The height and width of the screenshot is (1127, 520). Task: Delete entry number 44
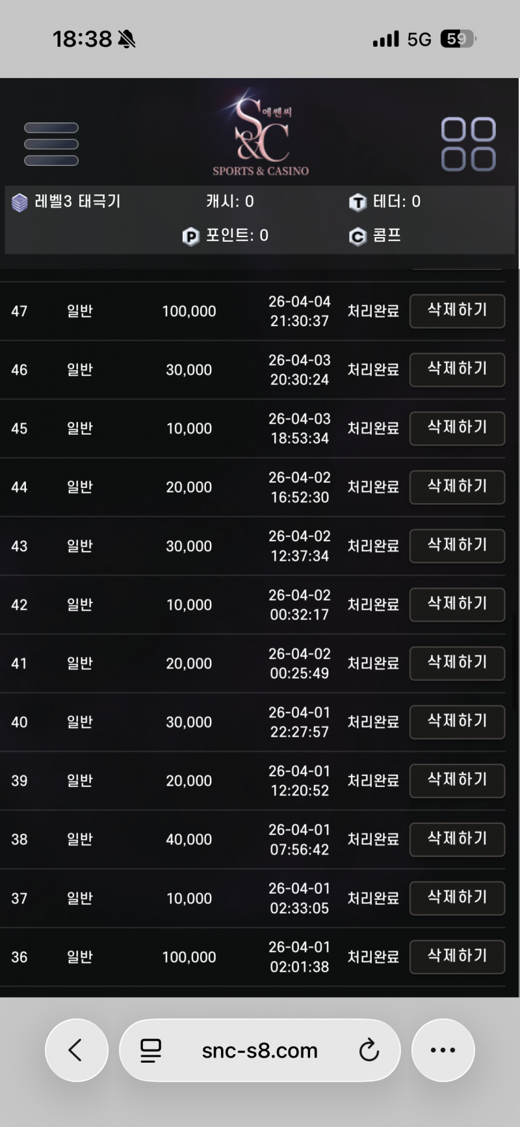click(x=457, y=487)
